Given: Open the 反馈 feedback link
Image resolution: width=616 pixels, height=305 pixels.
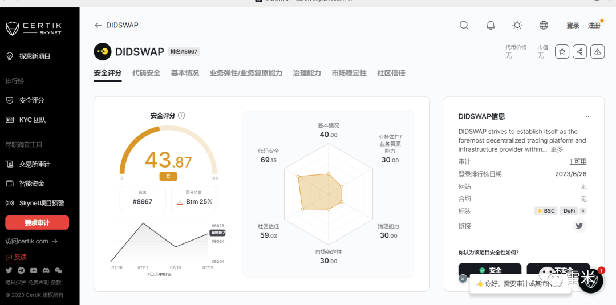Looking at the screenshot, I should coord(16,257).
